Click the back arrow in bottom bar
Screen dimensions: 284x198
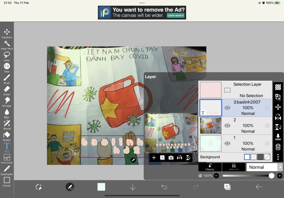(259, 187)
